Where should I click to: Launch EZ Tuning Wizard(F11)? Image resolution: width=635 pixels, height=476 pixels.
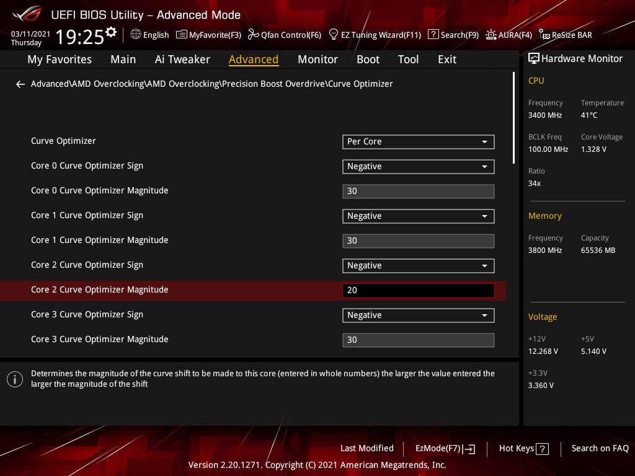tap(375, 35)
